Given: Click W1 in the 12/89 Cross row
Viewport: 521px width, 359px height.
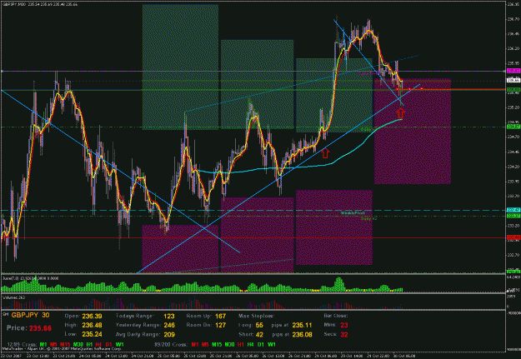Looking at the screenshot, I should click(x=119, y=345).
